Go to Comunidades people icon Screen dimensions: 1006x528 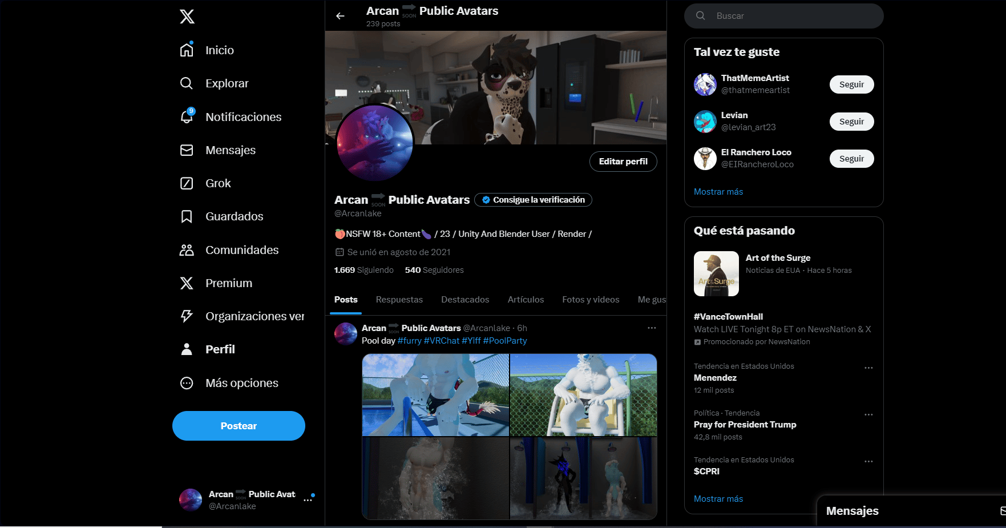pyautogui.click(x=187, y=250)
